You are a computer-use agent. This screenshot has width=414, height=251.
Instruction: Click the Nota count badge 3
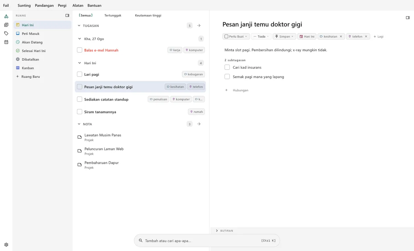pyautogui.click(x=189, y=124)
